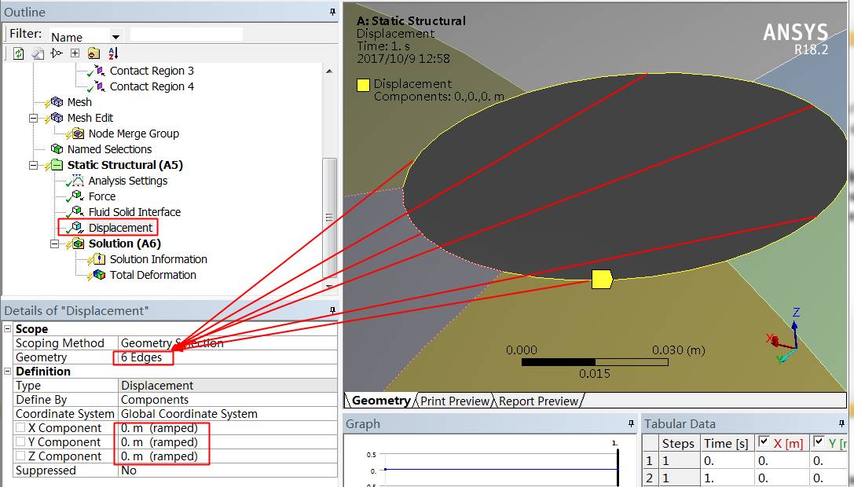The width and height of the screenshot is (854, 487).
Task: Click the Outline vertical scrollbar thumb
Action: (x=329, y=218)
